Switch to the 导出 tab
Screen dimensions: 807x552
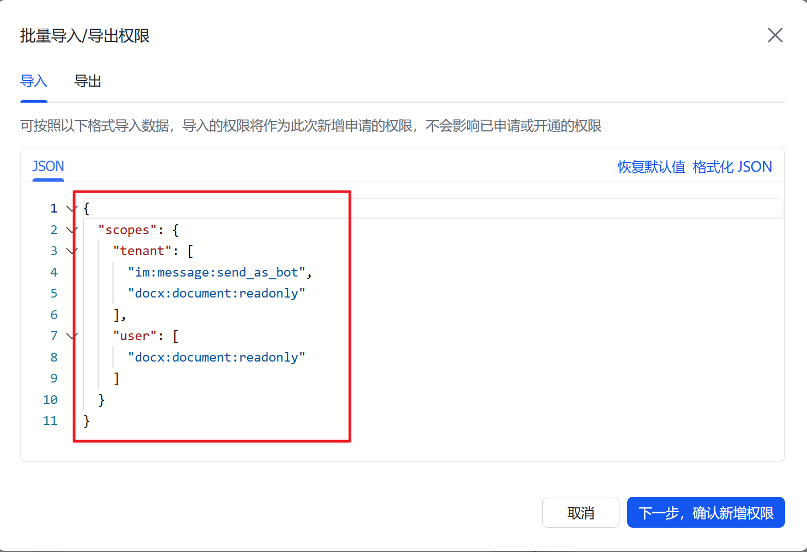click(x=88, y=81)
